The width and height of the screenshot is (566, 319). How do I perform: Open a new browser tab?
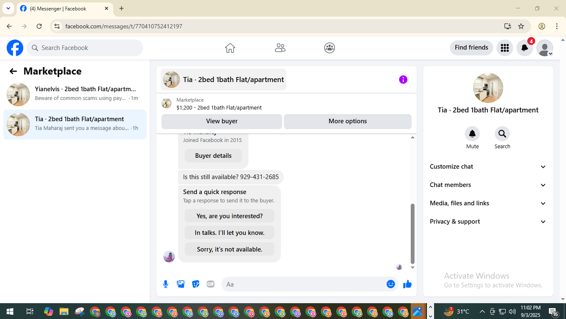click(x=122, y=8)
